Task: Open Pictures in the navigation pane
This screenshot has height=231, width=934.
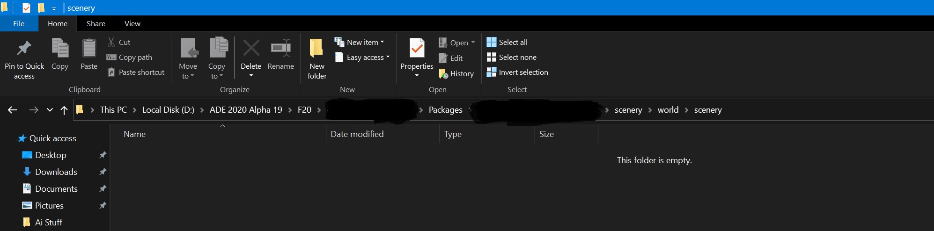Action: pyautogui.click(x=43, y=206)
